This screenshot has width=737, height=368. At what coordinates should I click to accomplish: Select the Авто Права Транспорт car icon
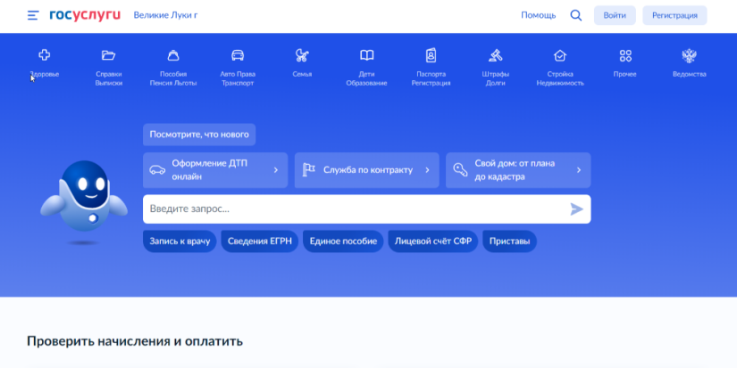pyautogui.click(x=238, y=55)
